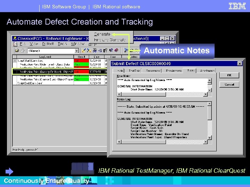Select the Notes tab
This screenshot has width=250, height=187.
pos(190,70)
